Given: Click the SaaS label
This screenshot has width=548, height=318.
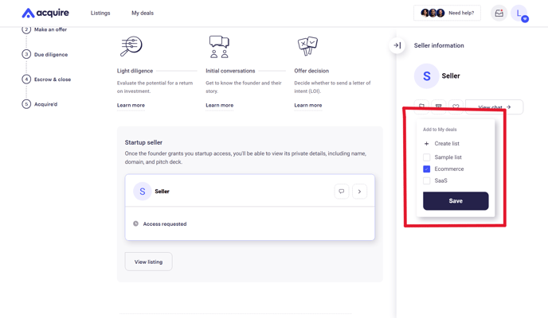Looking at the screenshot, I should tap(440, 180).
